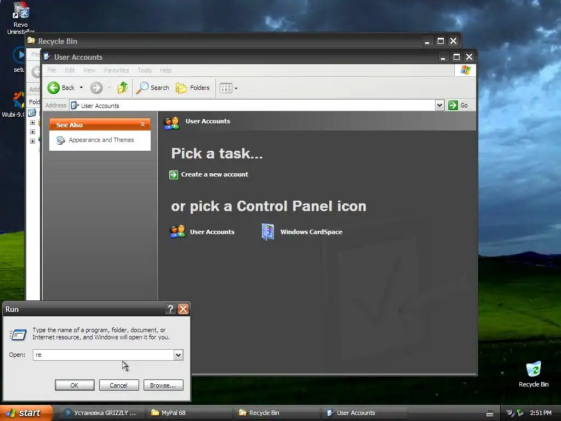Click the Pick a task... heading
561x421 pixels.
(x=217, y=153)
